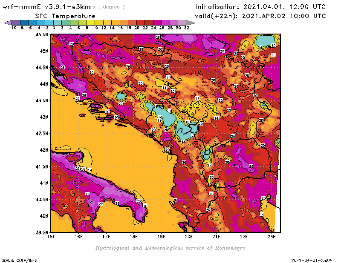Click the legend swatch between 4 and 6
Screen dimensions: 341x263
74,23
